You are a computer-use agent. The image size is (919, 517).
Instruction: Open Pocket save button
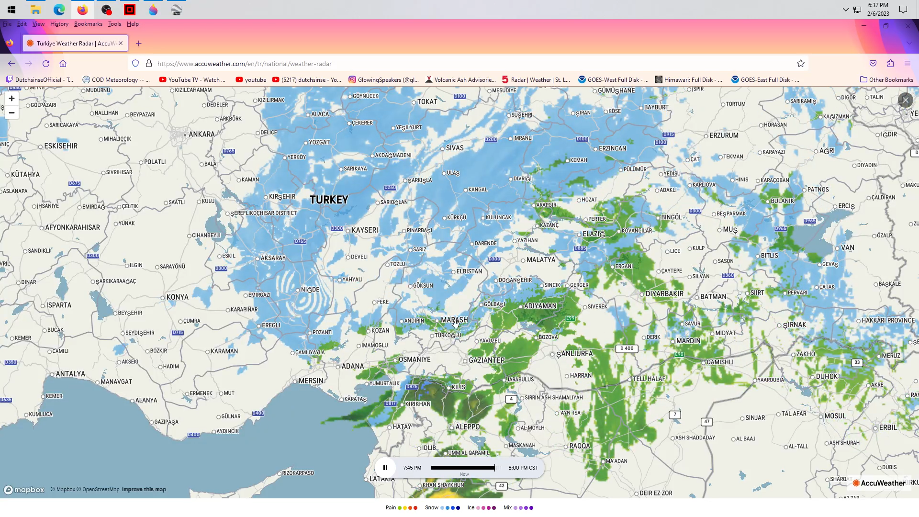click(x=873, y=64)
